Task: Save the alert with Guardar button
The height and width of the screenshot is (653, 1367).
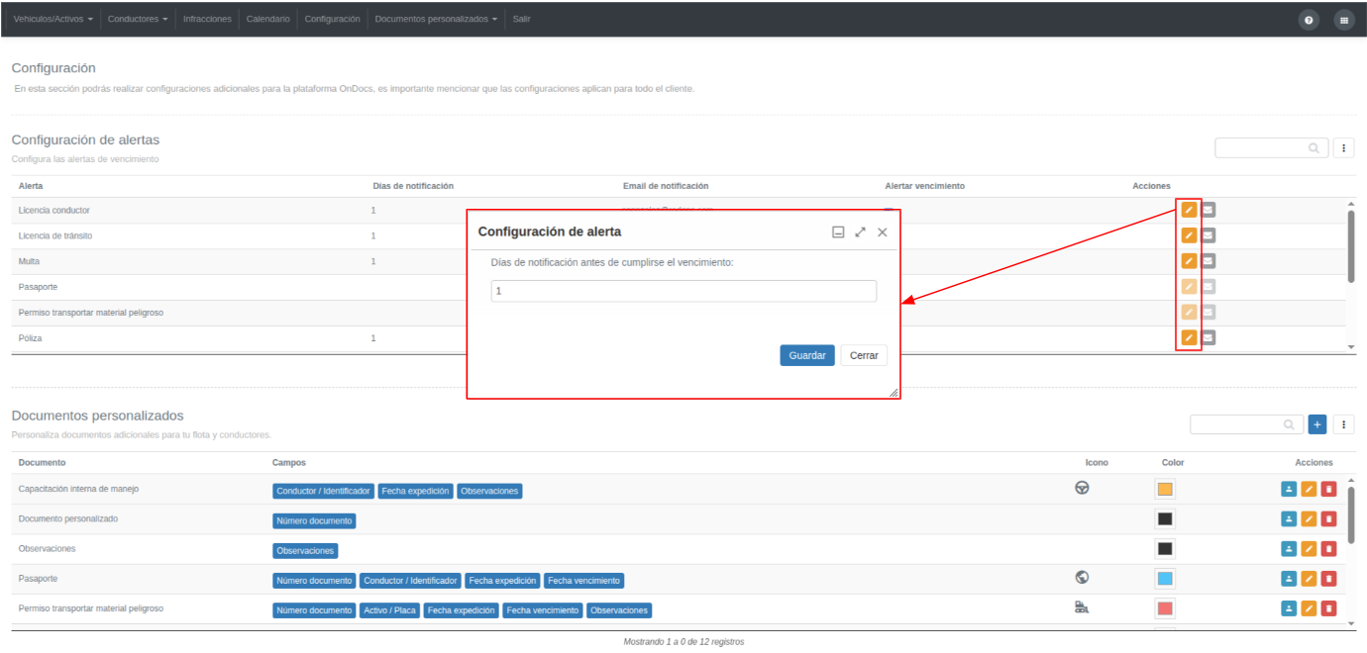Action: click(807, 355)
